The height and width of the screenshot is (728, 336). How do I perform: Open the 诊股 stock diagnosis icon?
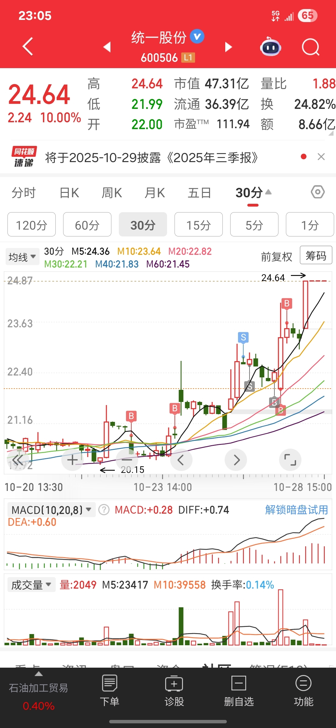174,691
